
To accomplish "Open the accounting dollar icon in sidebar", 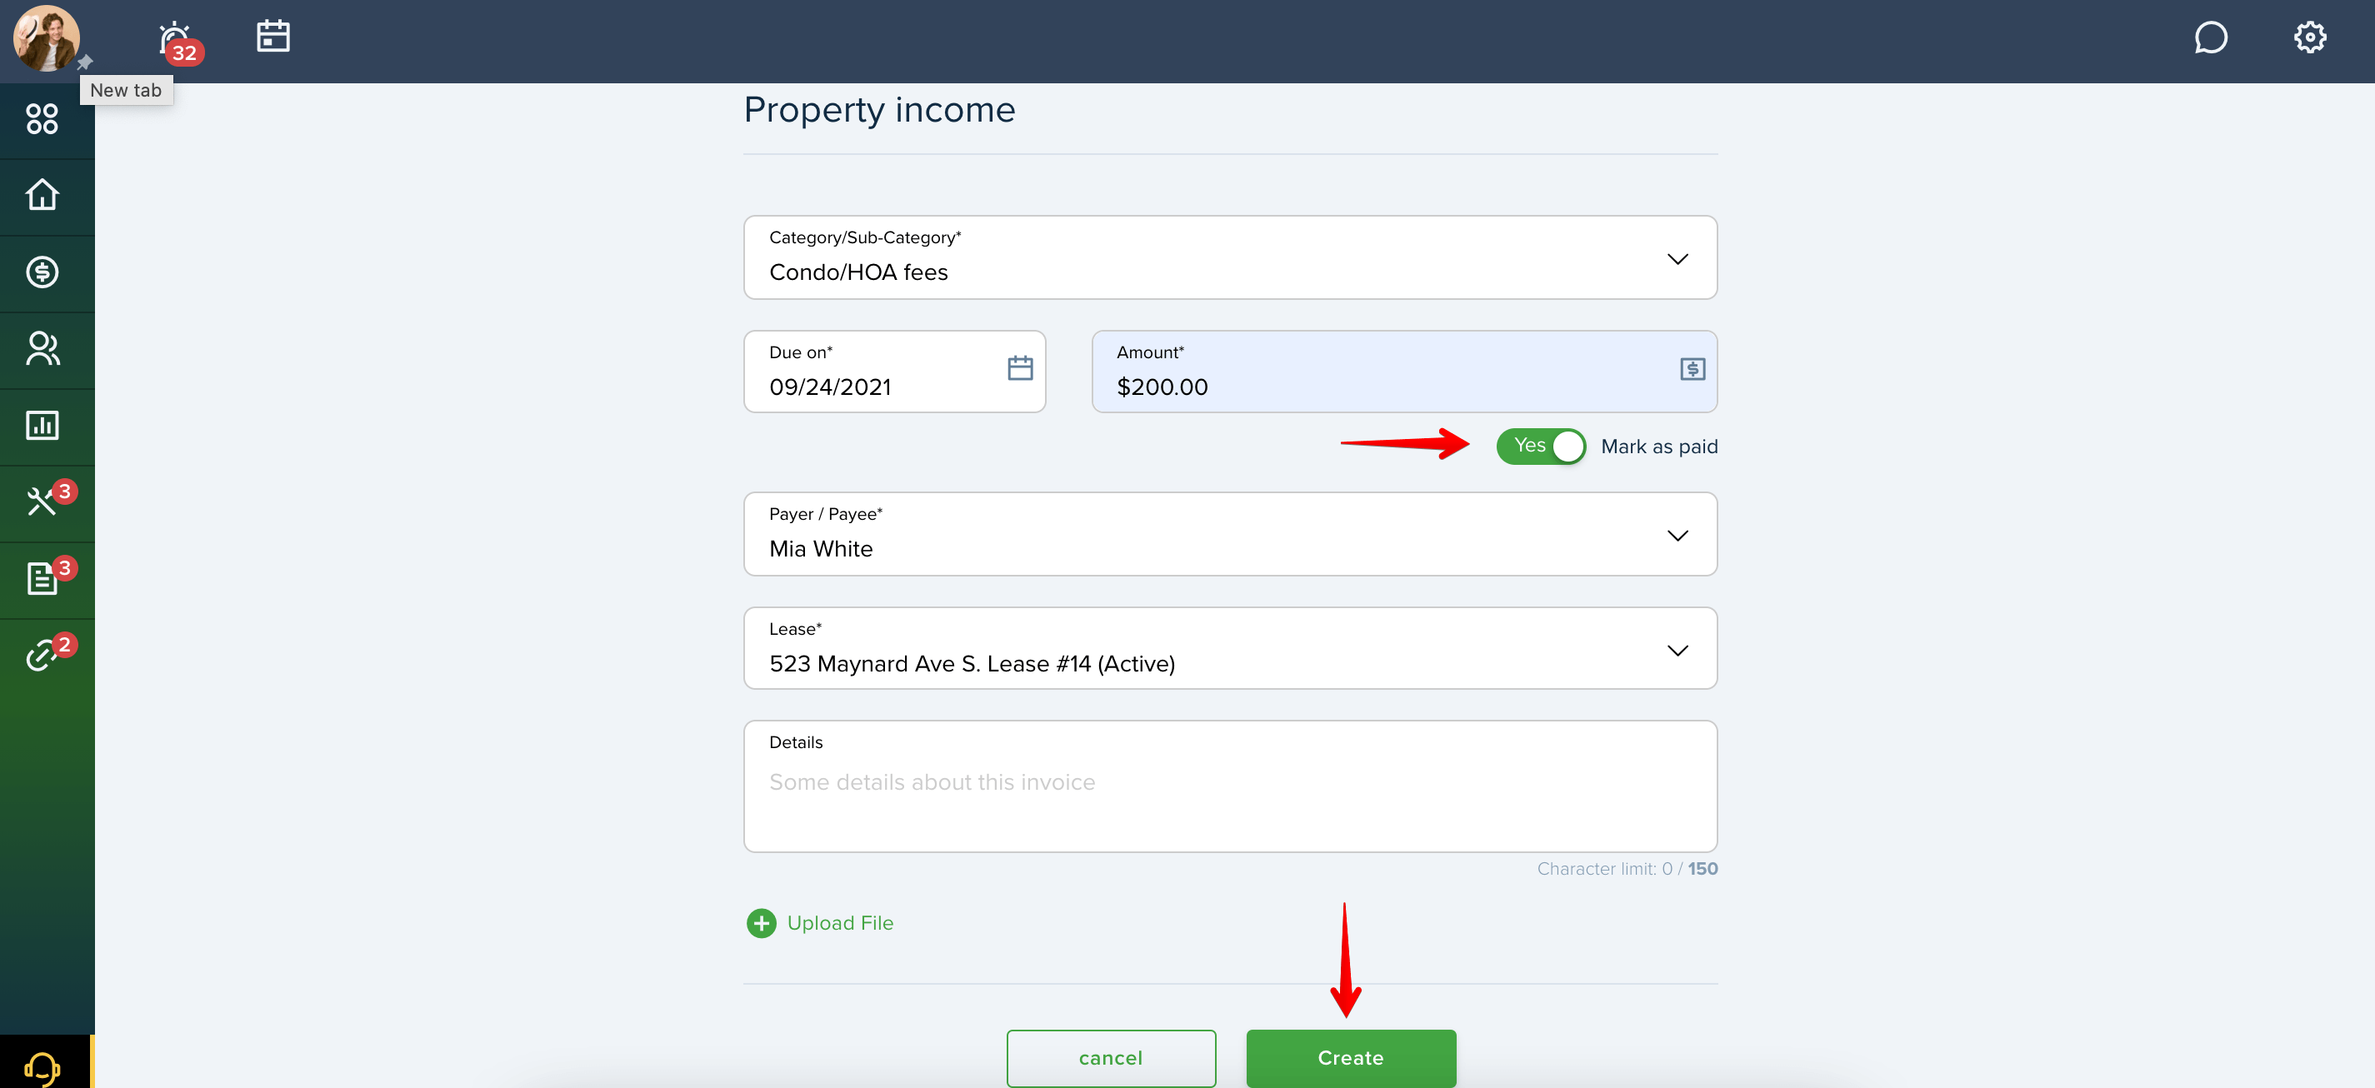I will pyautogui.click(x=42, y=272).
